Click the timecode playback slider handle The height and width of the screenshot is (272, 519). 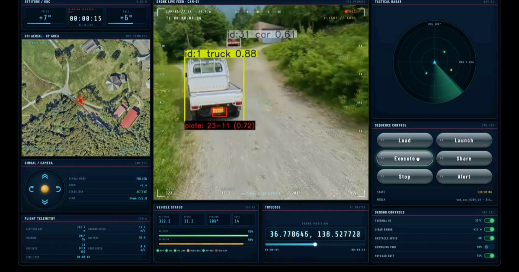tap(315, 244)
